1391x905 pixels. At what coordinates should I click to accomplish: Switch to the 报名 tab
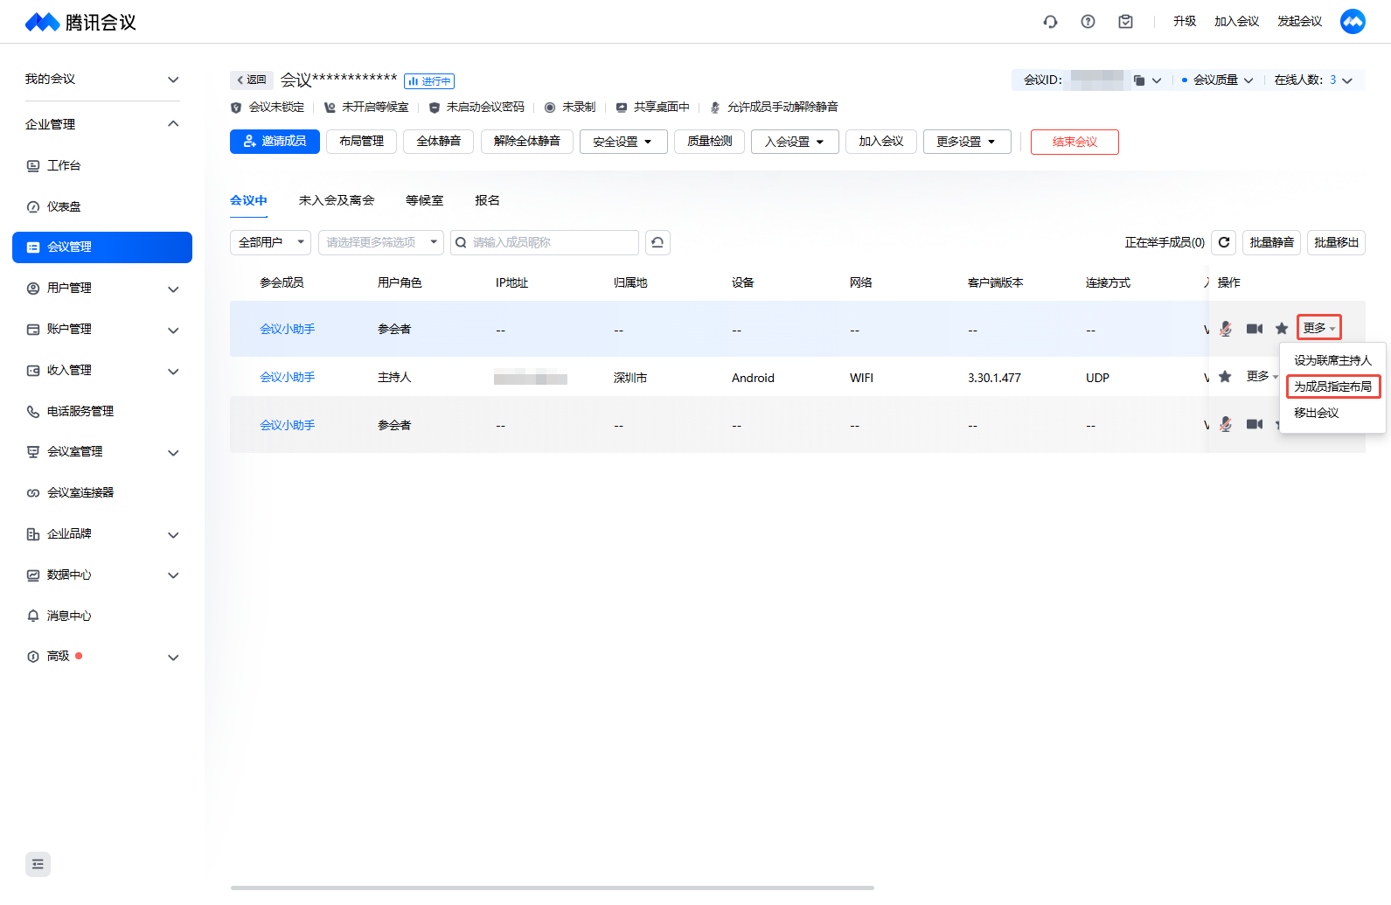[487, 200]
